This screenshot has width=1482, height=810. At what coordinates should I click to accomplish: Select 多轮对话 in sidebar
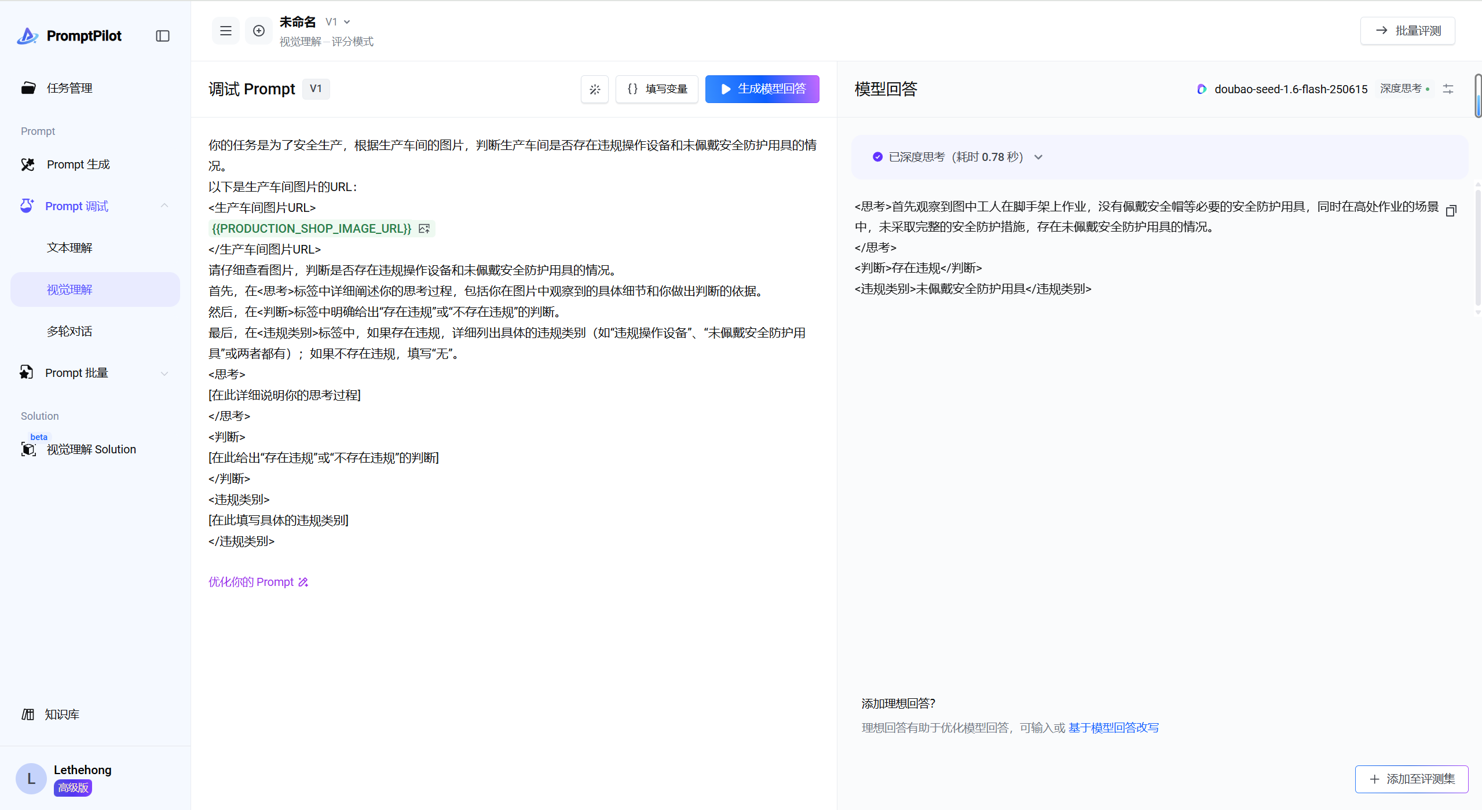[x=69, y=331]
